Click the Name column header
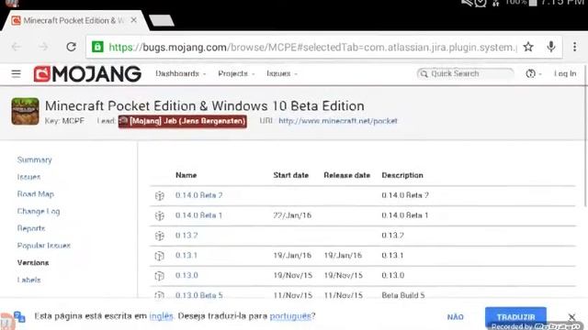This screenshot has height=330, width=588. point(186,175)
